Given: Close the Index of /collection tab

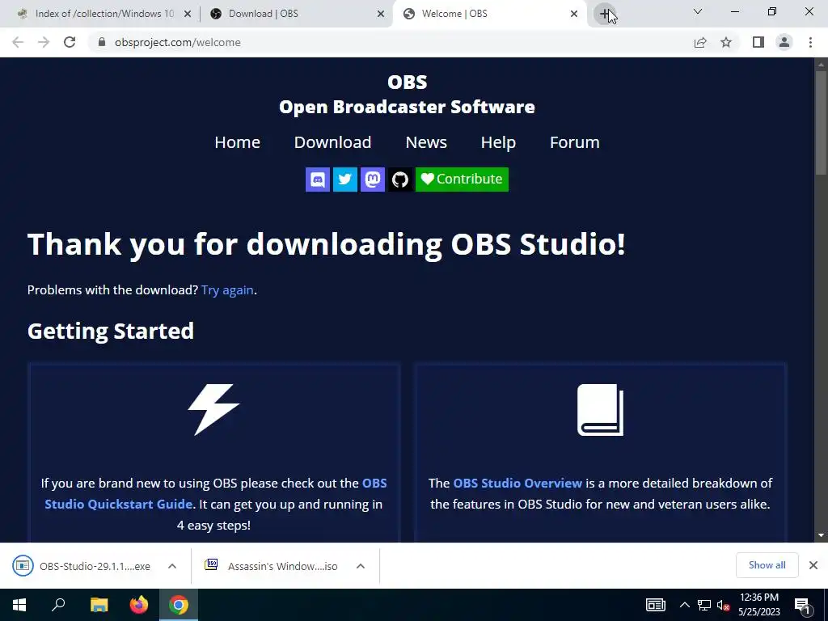Looking at the screenshot, I should point(188,14).
